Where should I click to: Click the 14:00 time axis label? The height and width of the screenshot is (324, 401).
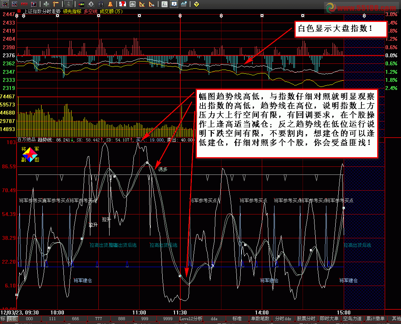point(261,312)
